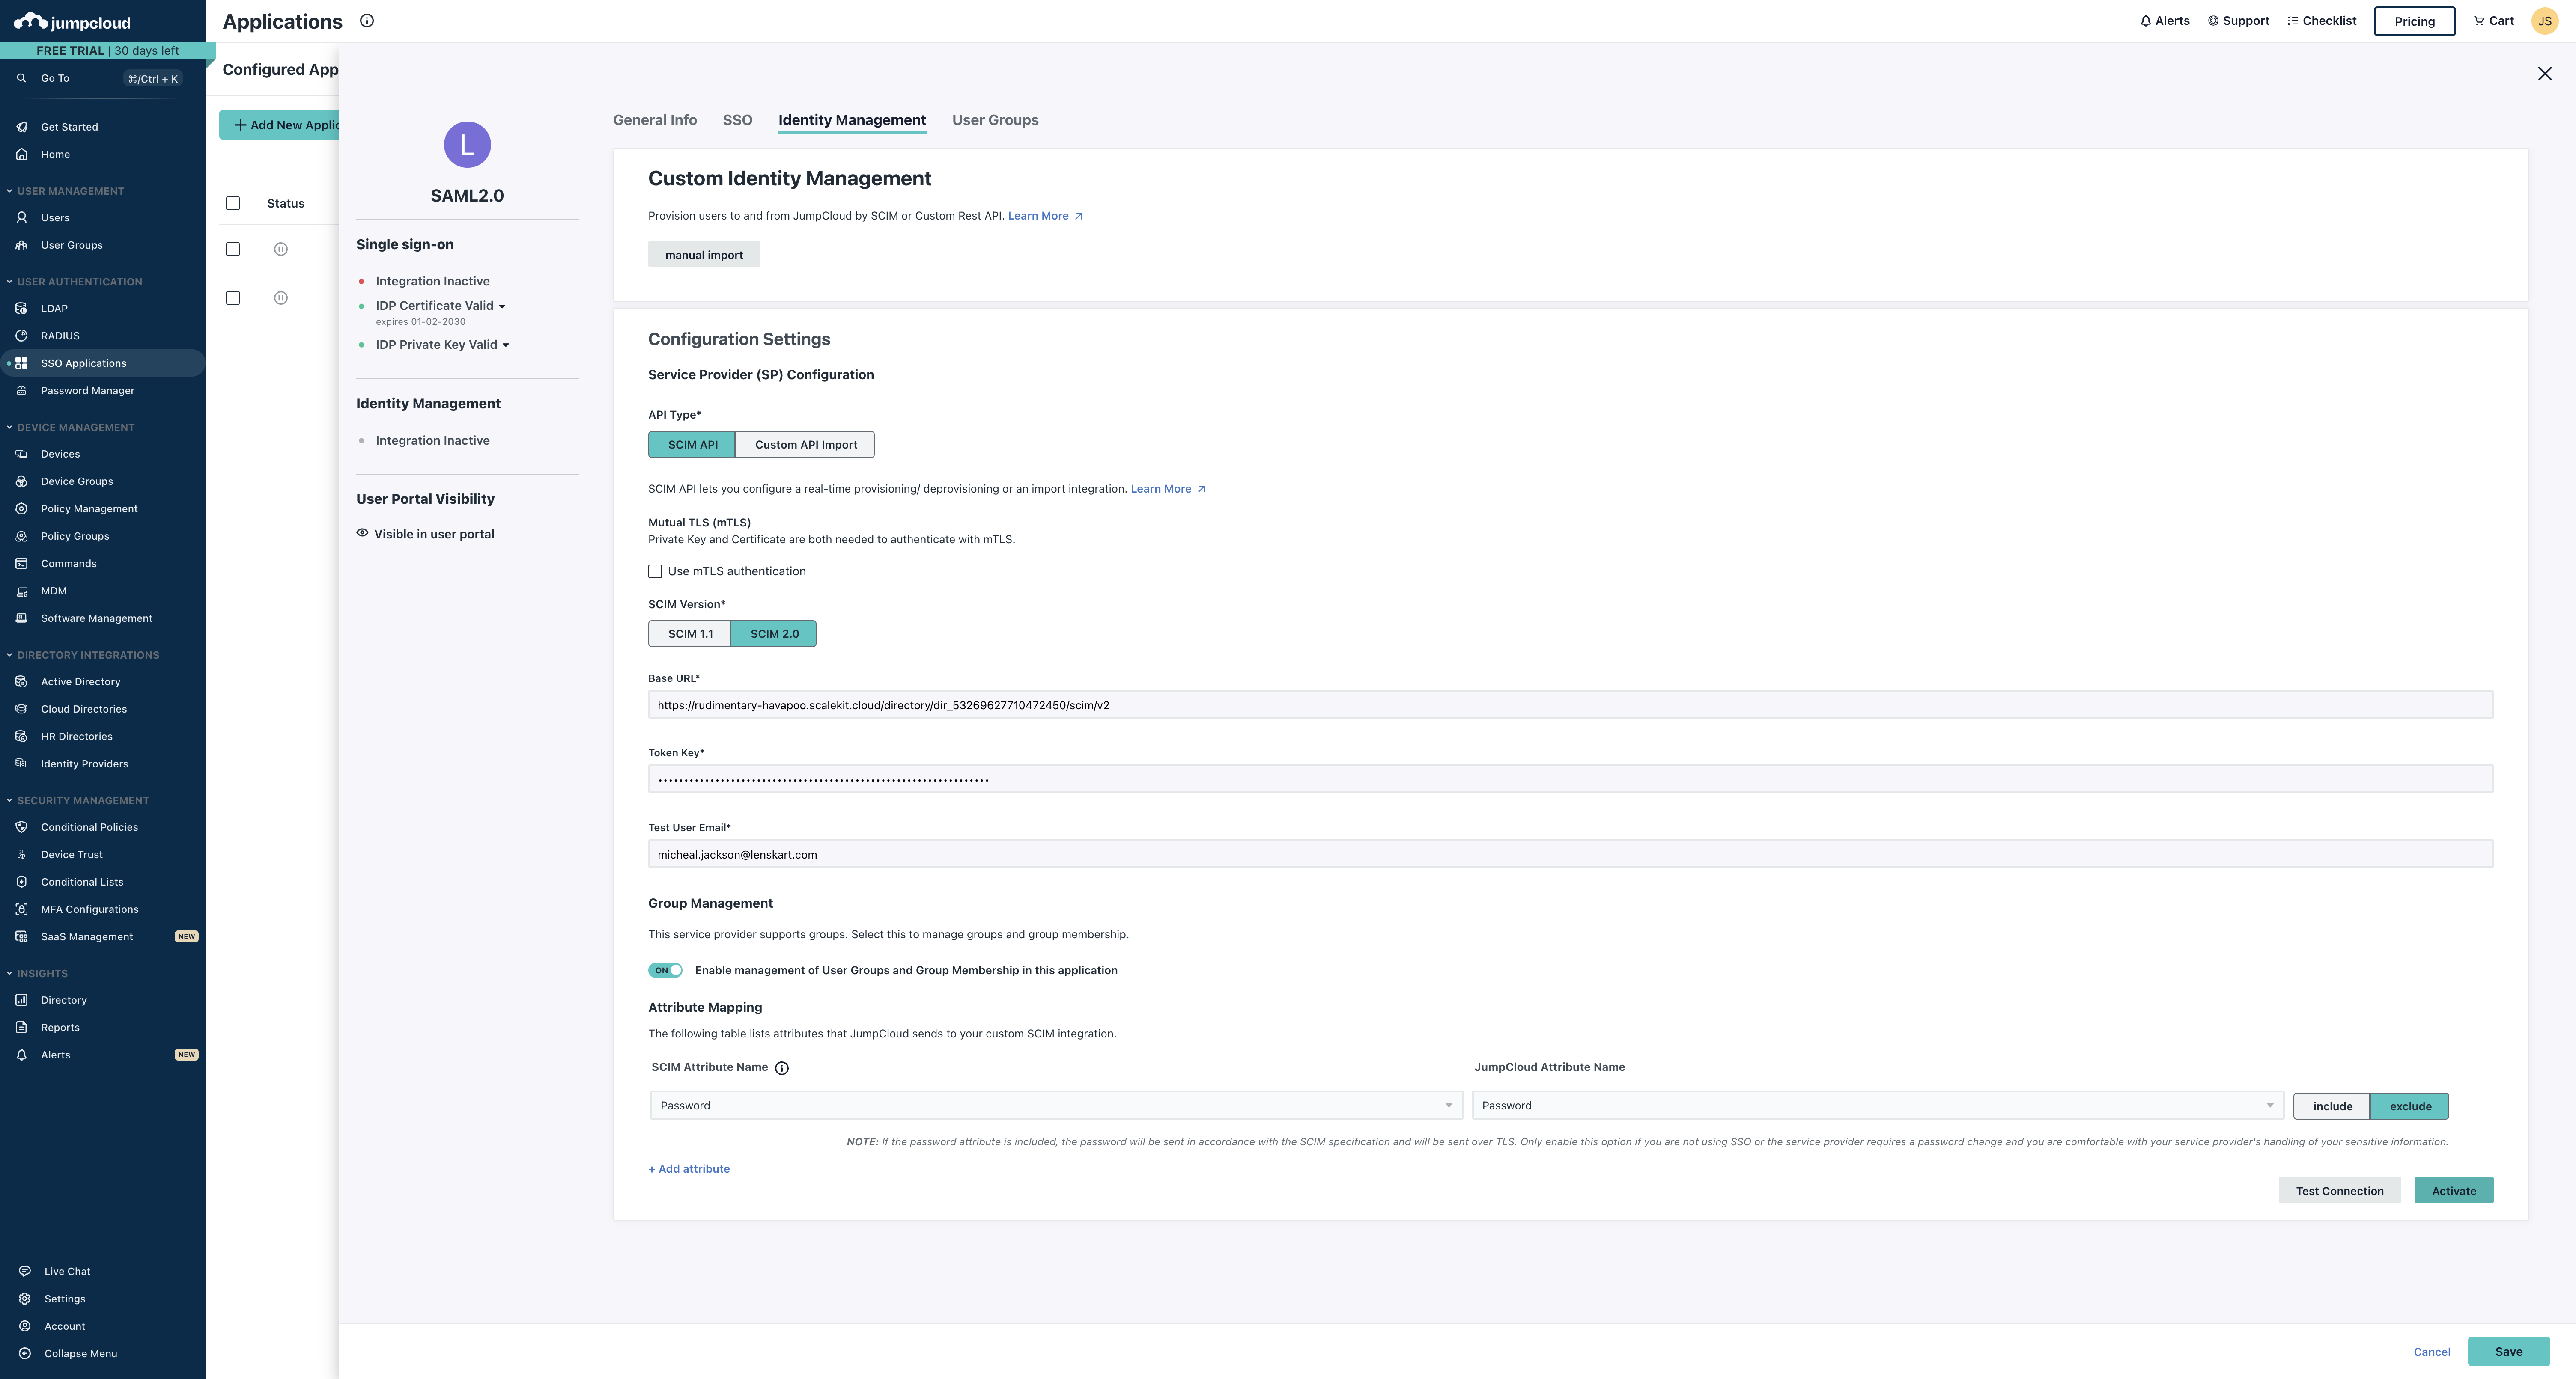Click in the Token Key field
This screenshot has width=2576, height=1379.
point(1570,779)
